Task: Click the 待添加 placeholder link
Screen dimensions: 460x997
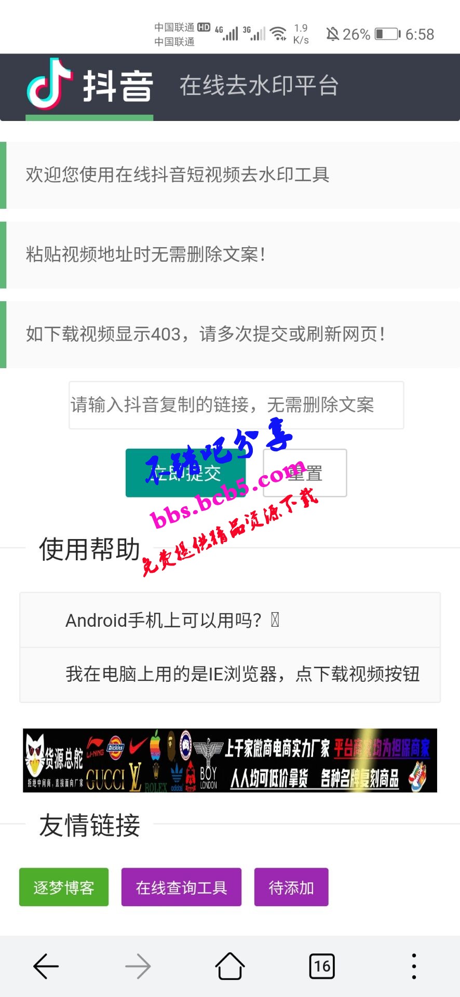Action: pos(291,887)
